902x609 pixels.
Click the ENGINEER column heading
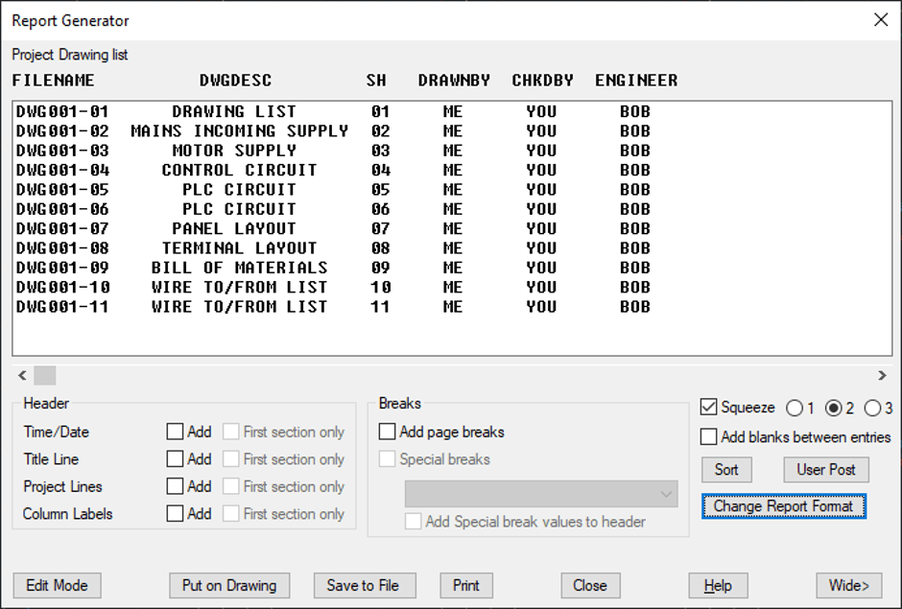coord(636,81)
